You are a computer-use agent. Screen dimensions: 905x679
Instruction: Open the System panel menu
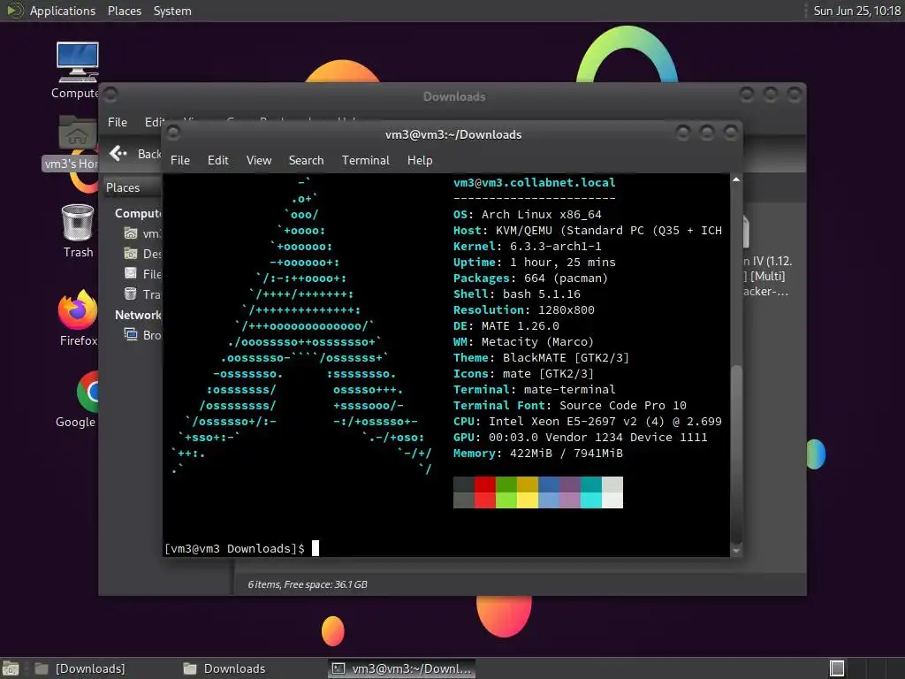[172, 11]
